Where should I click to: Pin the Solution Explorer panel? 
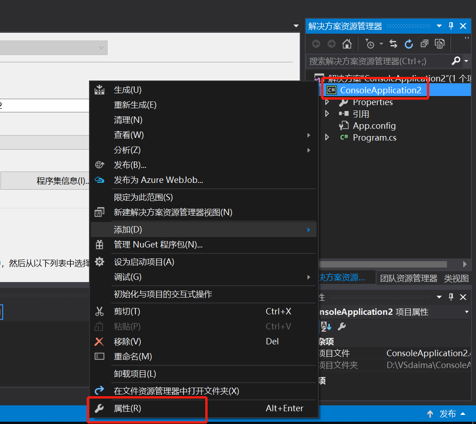[451, 26]
